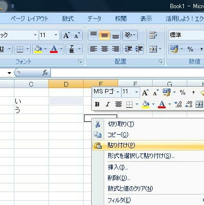Open データ ribbon tab
Viewport: 204px width, 205px height.
point(95,19)
